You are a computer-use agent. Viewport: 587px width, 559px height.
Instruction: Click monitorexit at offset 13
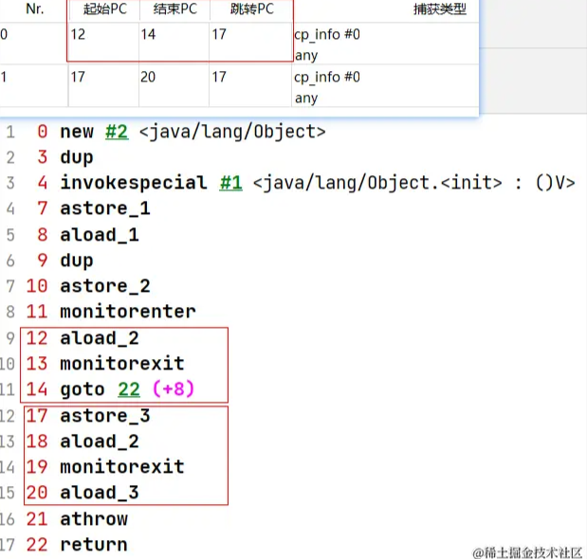pos(122,364)
